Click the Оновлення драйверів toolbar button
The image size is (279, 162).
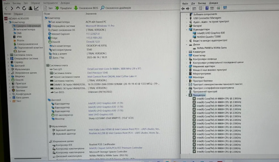coord(116,8)
